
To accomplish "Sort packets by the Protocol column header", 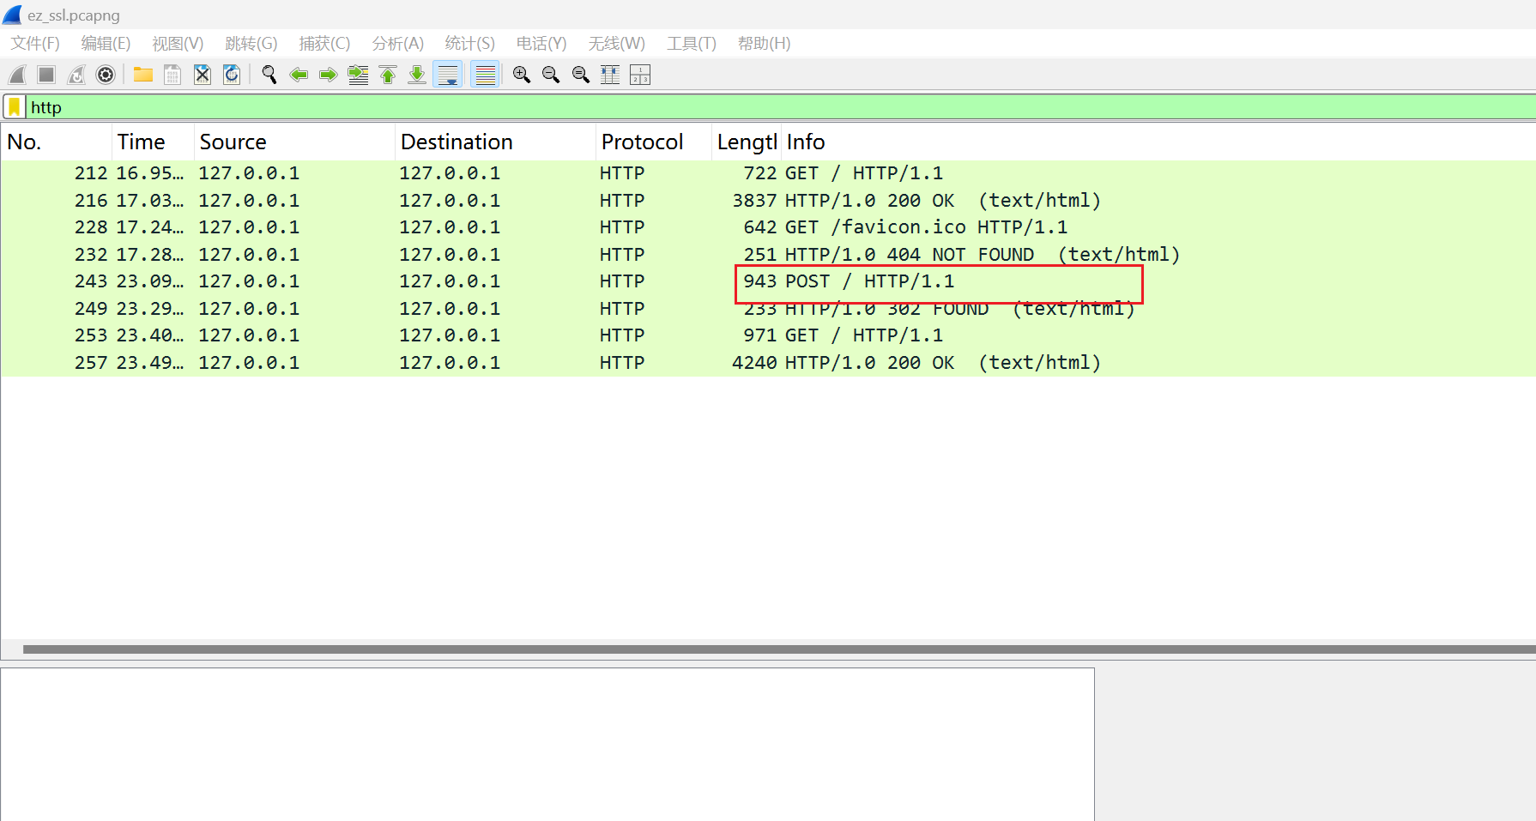I will [x=642, y=142].
